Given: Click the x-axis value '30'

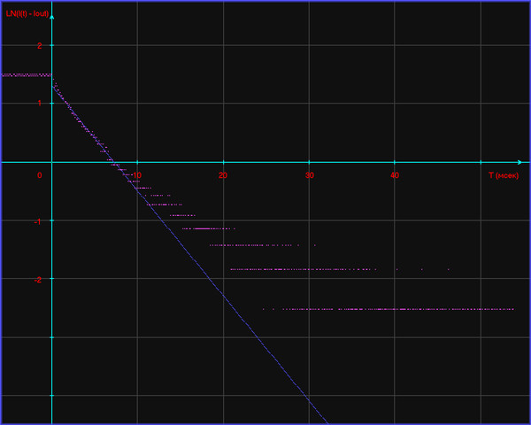Looking at the screenshot, I should 310,175.
